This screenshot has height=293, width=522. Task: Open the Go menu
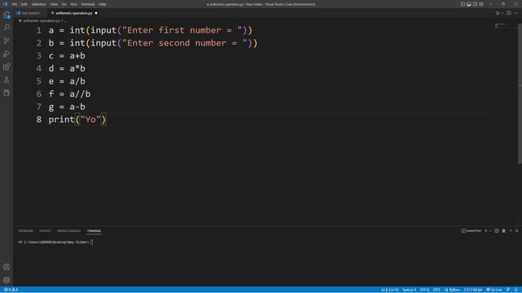(x=64, y=4)
